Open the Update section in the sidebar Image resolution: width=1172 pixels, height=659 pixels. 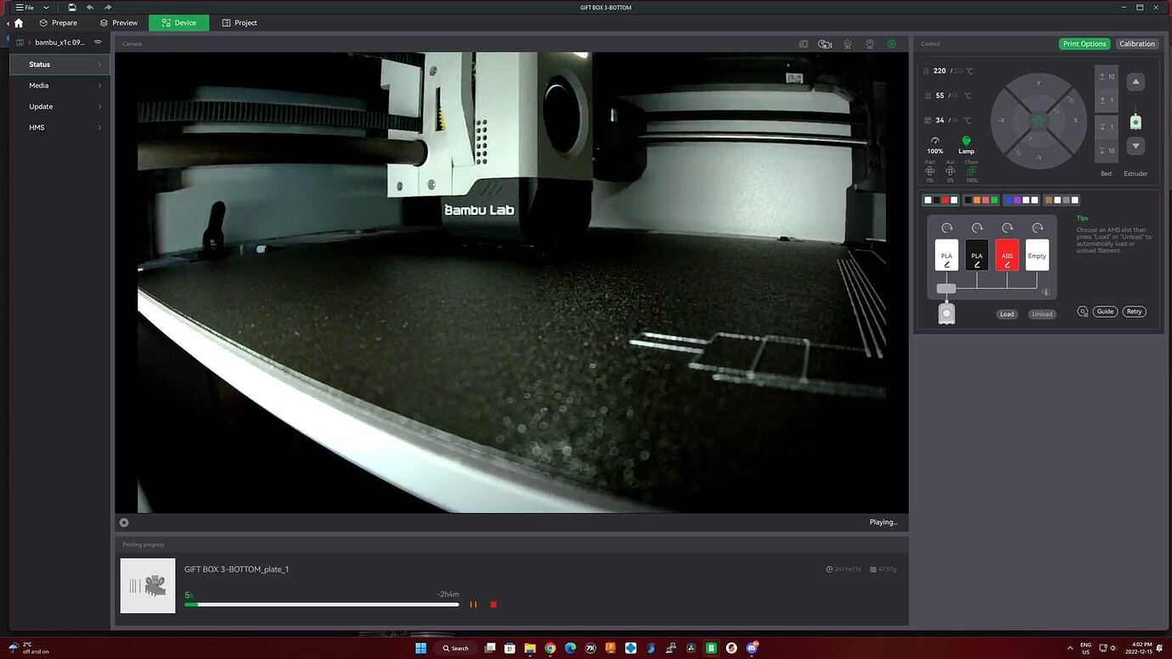tap(59, 107)
